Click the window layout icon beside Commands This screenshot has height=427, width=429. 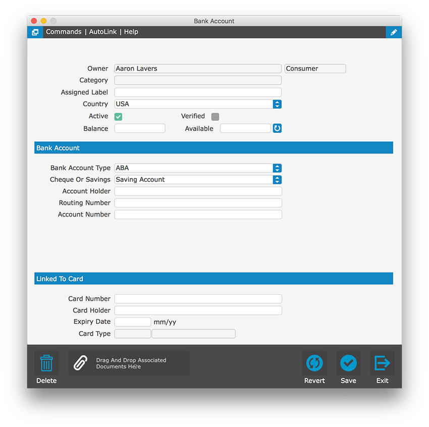(x=35, y=32)
